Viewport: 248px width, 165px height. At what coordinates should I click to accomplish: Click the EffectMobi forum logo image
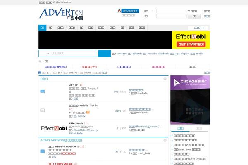click(x=54, y=128)
